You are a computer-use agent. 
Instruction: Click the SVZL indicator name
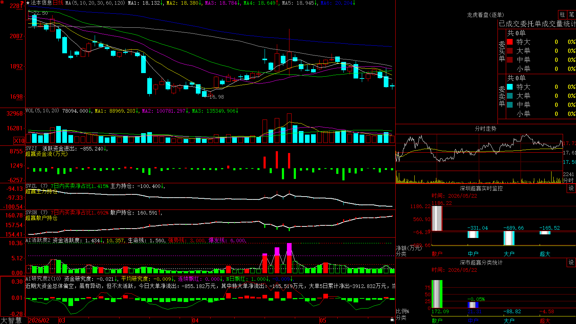[x=31, y=186]
